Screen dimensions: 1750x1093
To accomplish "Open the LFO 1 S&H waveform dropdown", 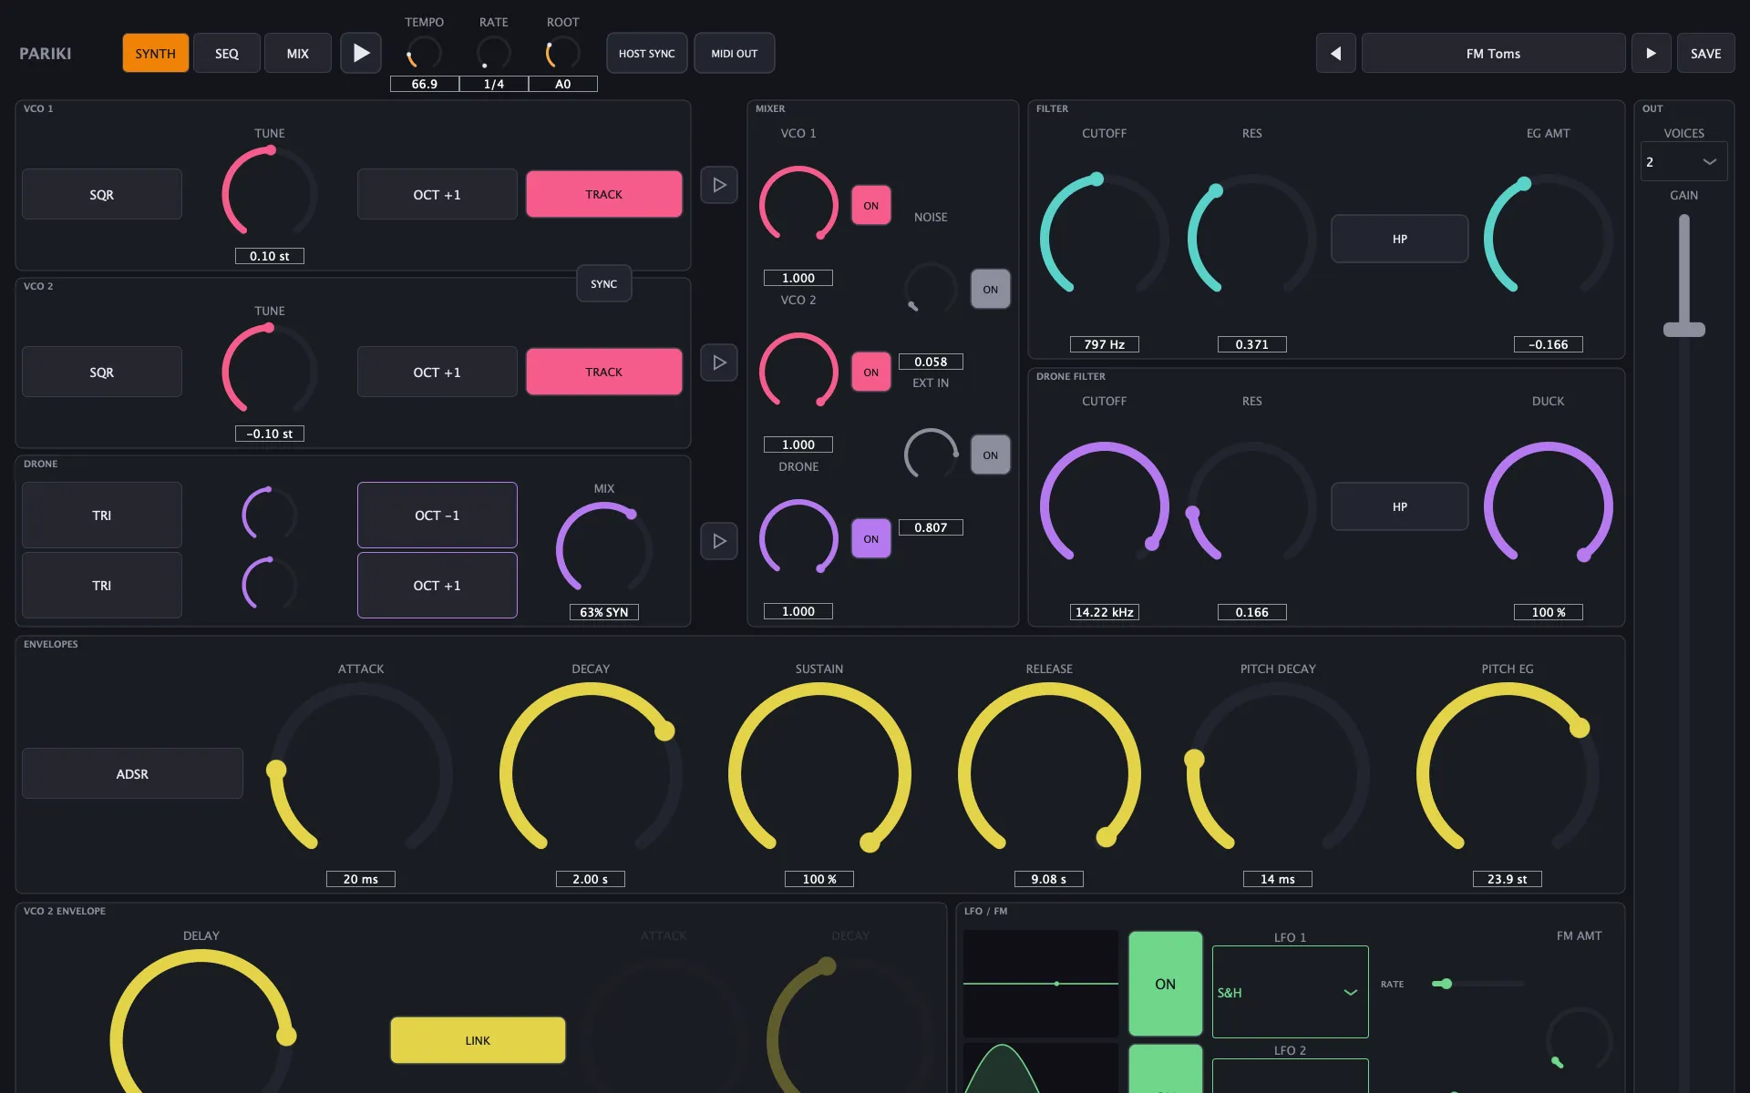I will click(1290, 992).
